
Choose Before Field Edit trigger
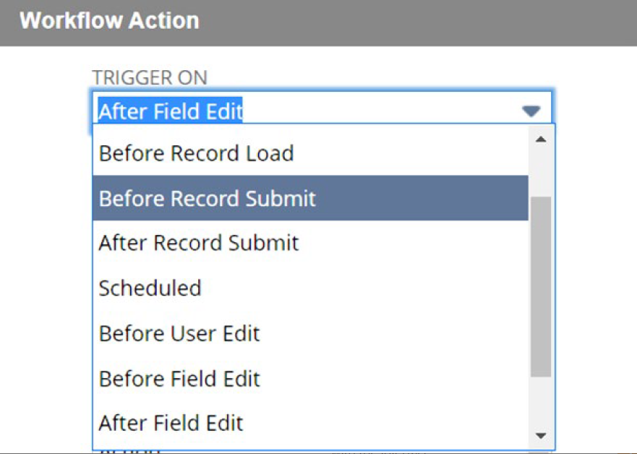(179, 378)
